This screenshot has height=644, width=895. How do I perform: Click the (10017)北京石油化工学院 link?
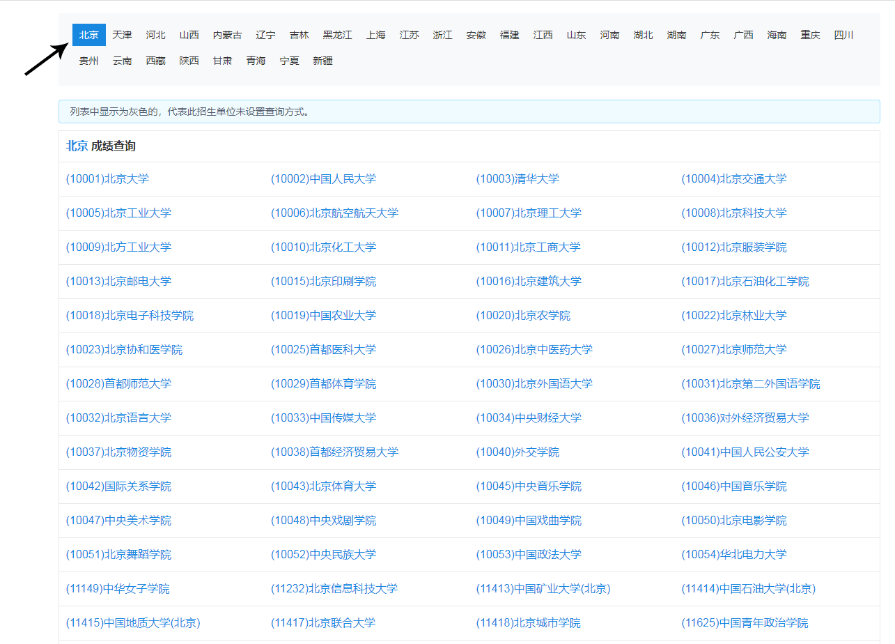(x=745, y=282)
